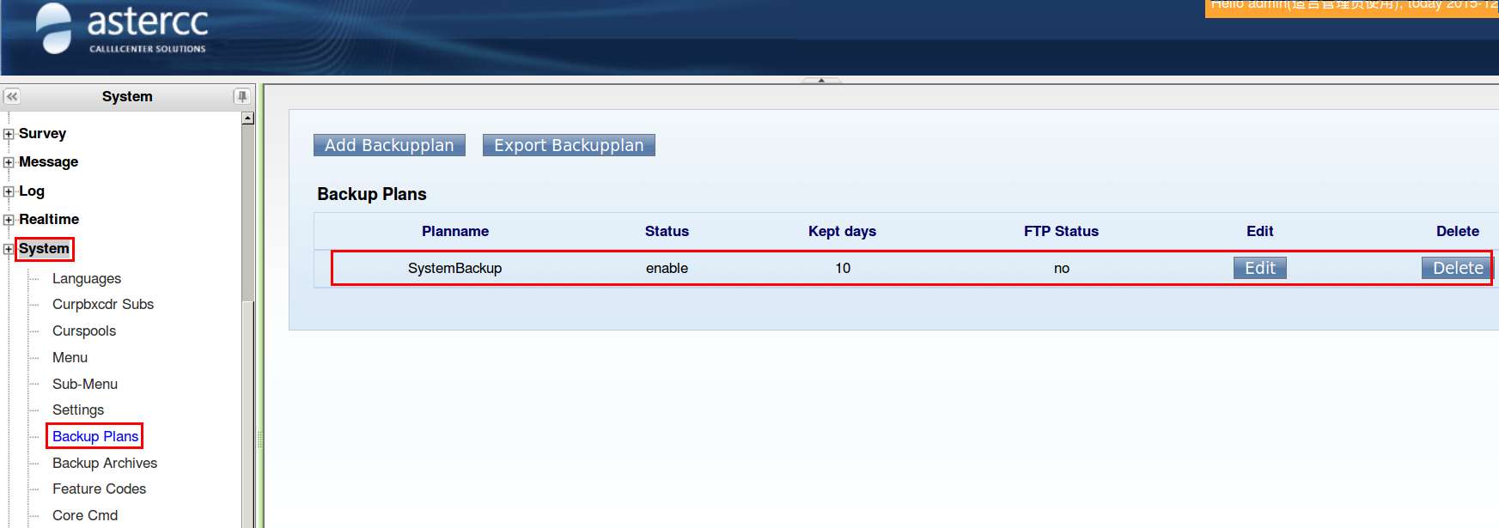Click the Add Backupplan button
This screenshot has width=1499, height=528.
coord(389,145)
